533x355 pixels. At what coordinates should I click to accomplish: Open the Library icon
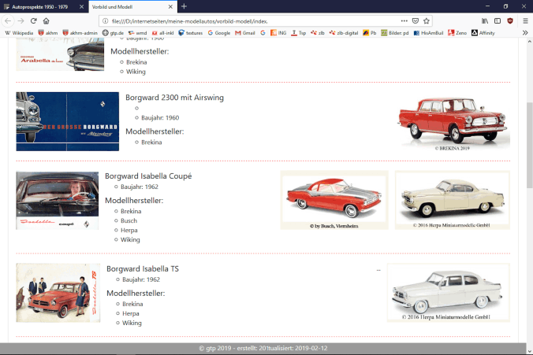click(485, 21)
